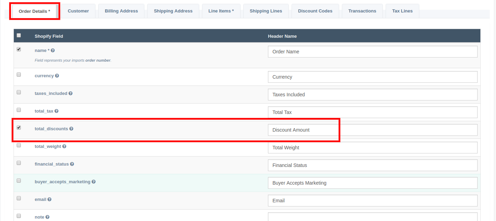
Task: Switch to the Customer tab
Action: [78, 11]
